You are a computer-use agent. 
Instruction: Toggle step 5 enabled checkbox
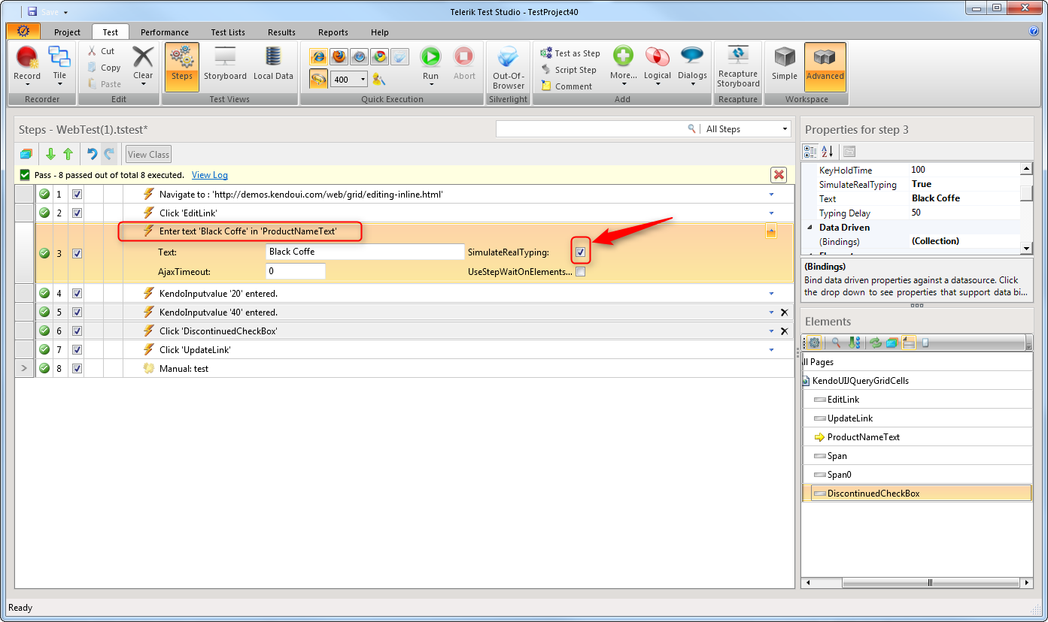(x=77, y=313)
